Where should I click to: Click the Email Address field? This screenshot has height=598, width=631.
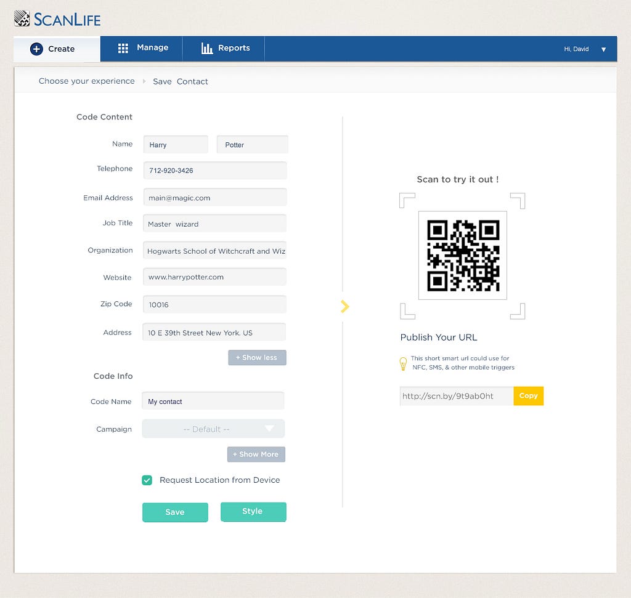coord(215,197)
